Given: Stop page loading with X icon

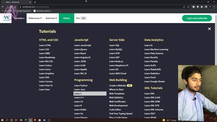Looking at the screenshot, I should point(11,7).
